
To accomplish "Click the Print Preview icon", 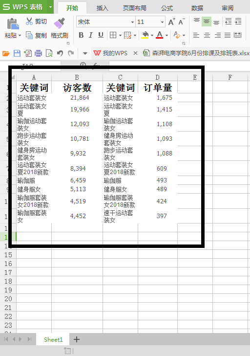I will (x=49, y=53).
